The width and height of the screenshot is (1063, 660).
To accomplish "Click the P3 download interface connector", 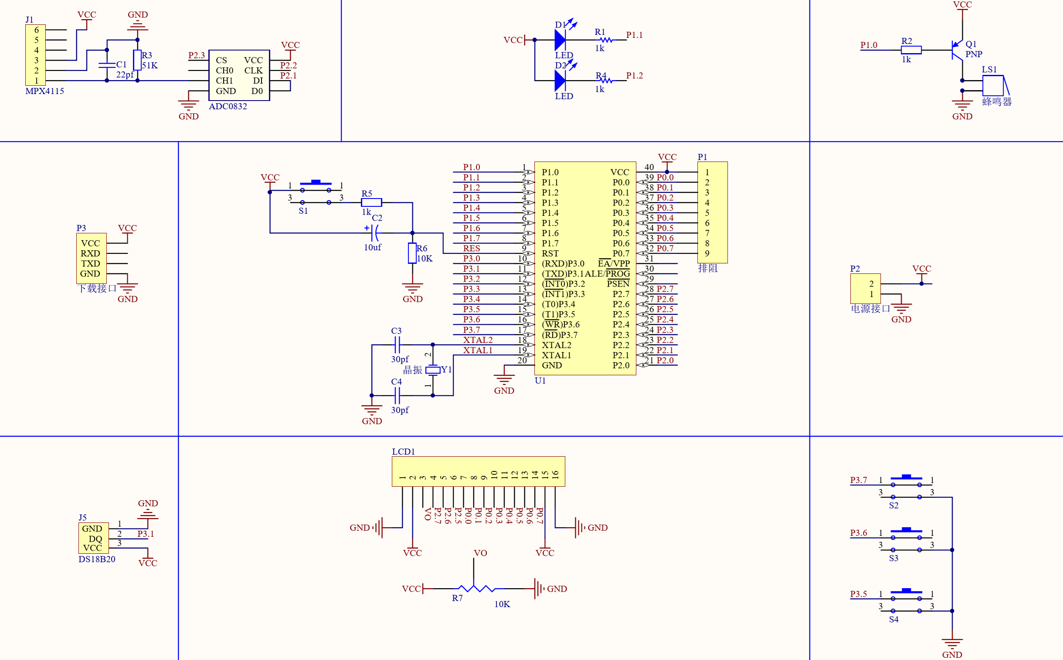I will click(x=91, y=259).
